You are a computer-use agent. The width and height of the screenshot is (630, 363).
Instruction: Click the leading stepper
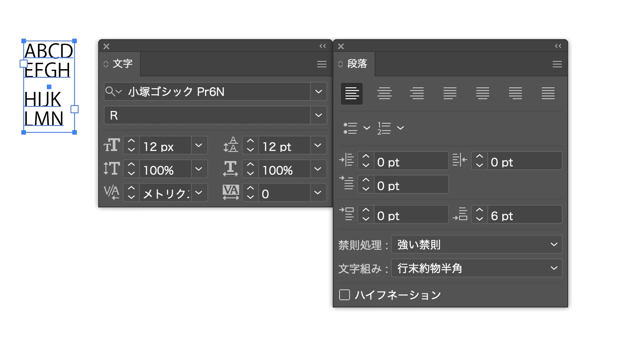[250, 146]
